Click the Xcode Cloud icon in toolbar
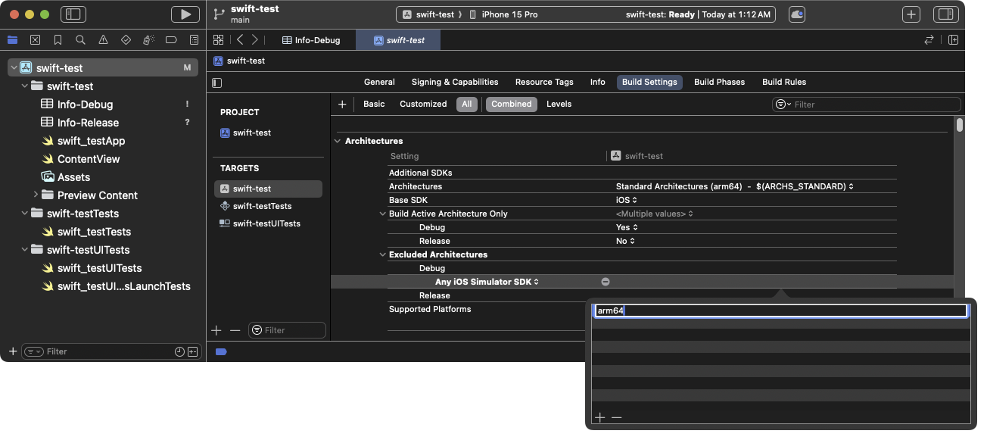The height and width of the screenshot is (440, 987). click(796, 14)
